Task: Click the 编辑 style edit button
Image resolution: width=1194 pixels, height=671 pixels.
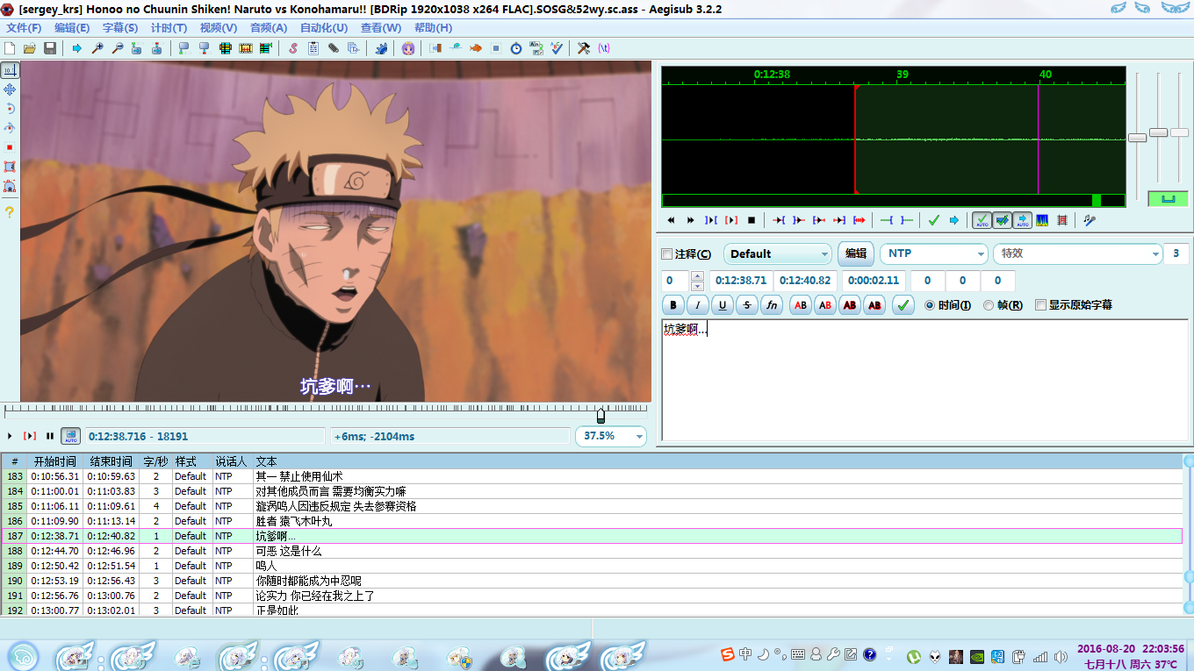Action: point(856,253)
